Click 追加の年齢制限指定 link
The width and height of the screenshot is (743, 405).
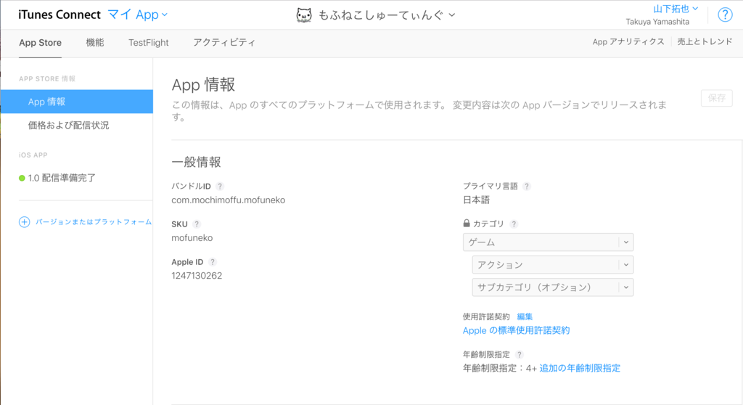click(580, 368)
